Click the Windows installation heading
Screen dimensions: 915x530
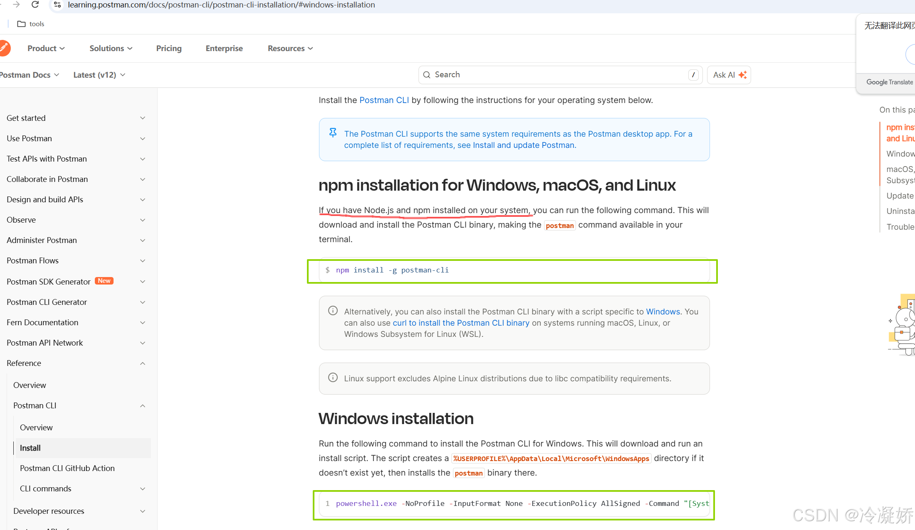396,419
